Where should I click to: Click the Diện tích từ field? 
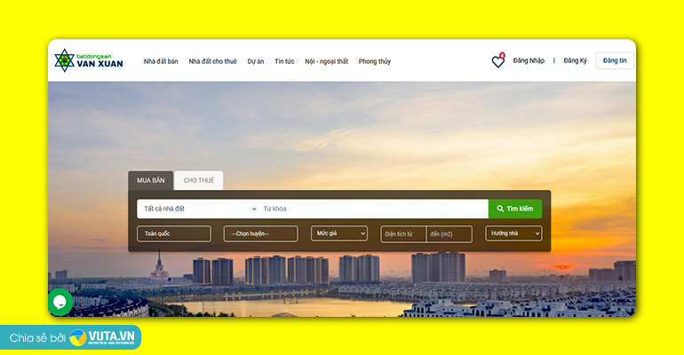tap(403, 234)
